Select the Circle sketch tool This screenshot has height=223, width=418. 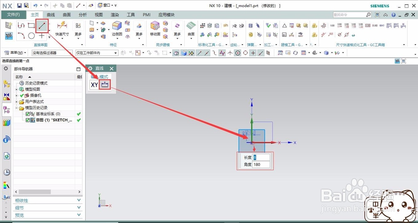[31, 35]
